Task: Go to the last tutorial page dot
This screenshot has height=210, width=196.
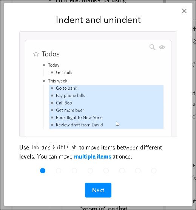Action: [154, 171]
